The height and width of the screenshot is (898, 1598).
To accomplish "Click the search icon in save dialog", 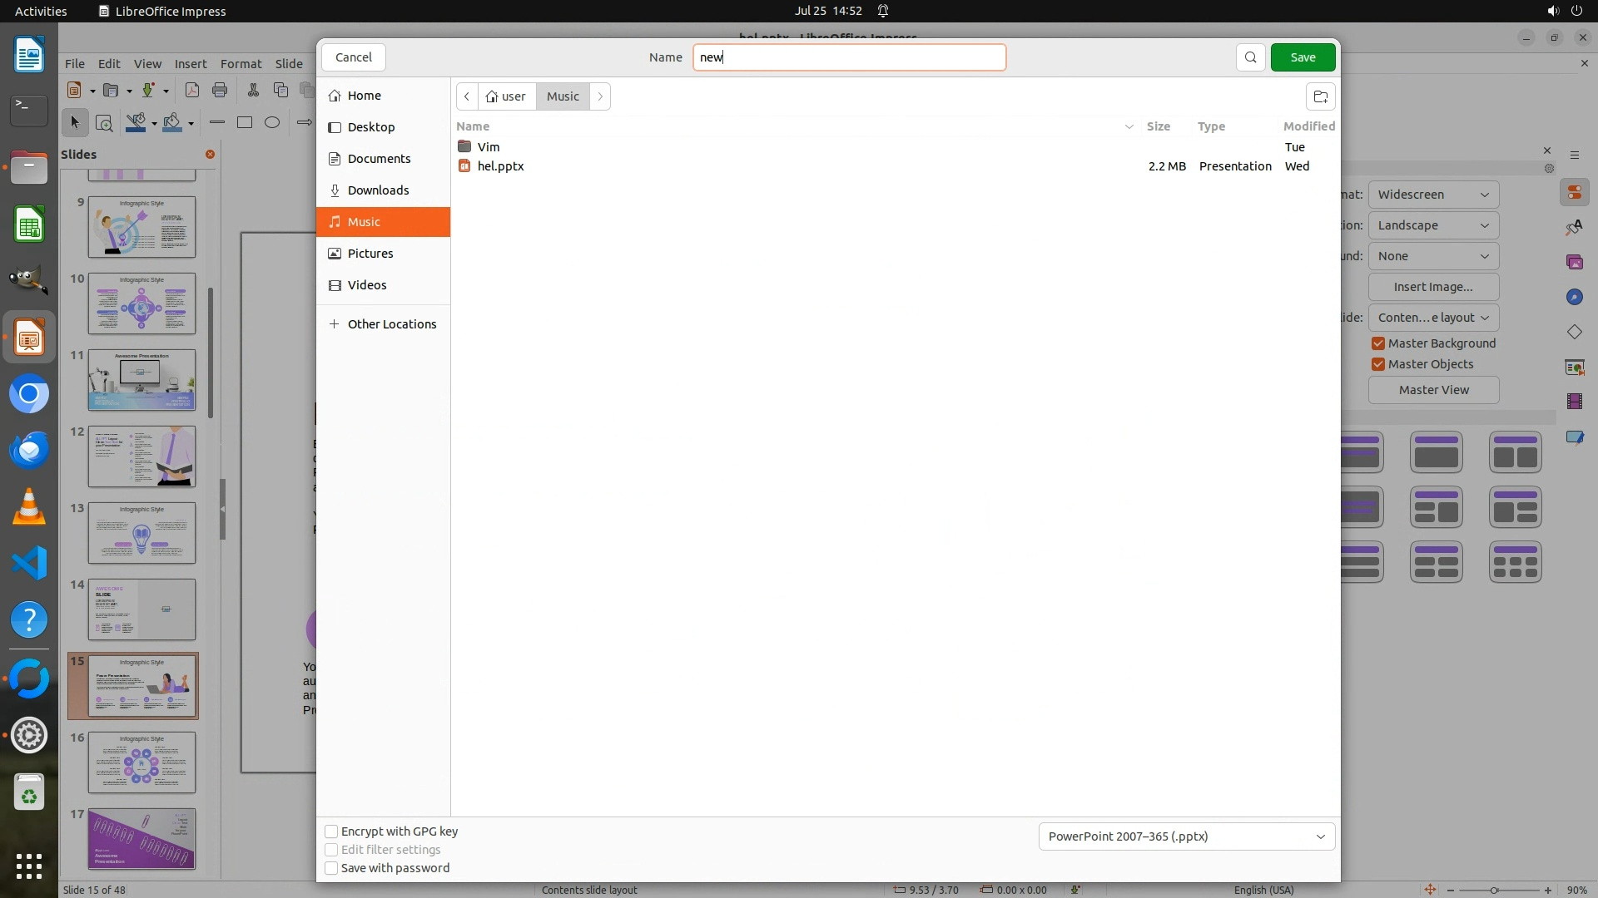I will (1250, 57).
